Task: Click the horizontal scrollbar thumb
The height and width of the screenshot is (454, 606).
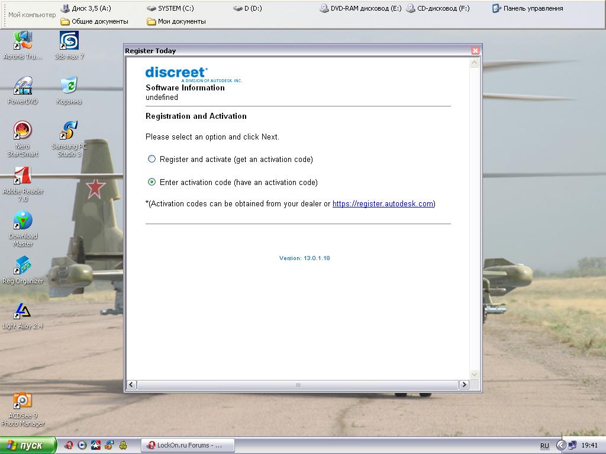Action: (x=298, y=384)
